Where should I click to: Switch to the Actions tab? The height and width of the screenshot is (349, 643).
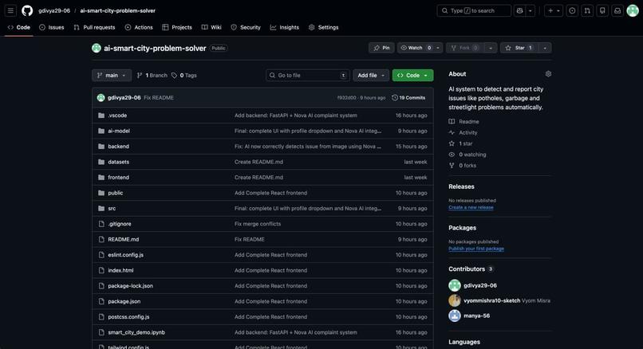139,27
